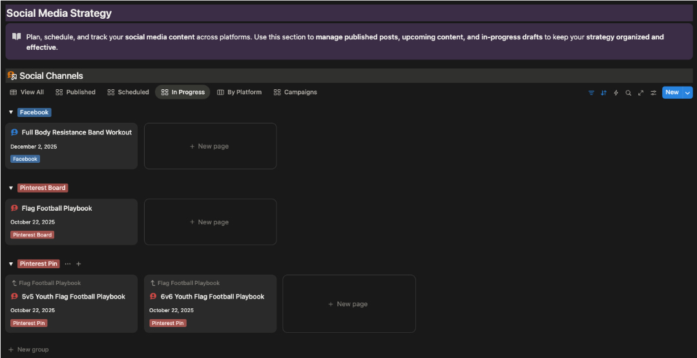Open the dropdown arrow next to New
The image size is (697, 358).
tap(687, 92)
